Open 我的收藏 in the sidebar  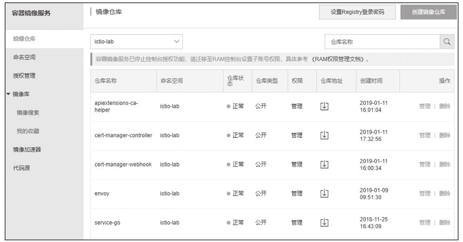28,131
